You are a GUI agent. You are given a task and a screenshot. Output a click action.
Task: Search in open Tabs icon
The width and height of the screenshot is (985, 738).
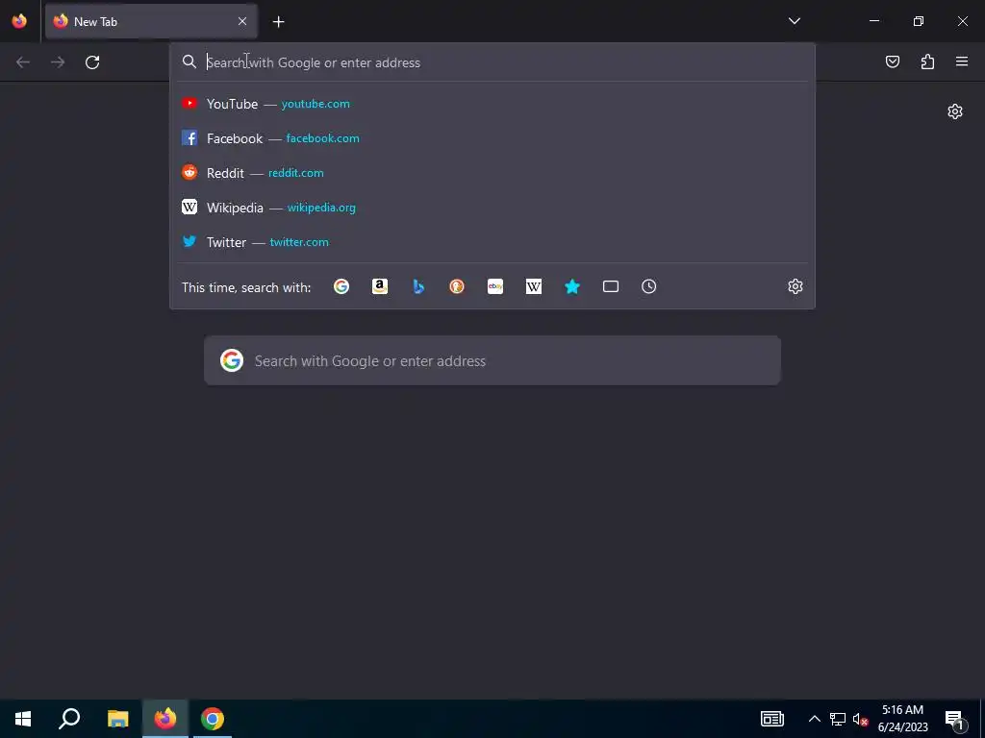611,286
